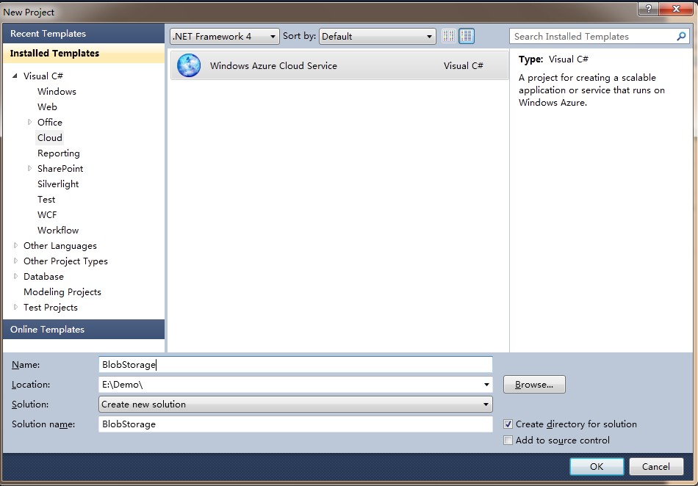Click the OK button

pyautogui.click(x=597, y=466)
